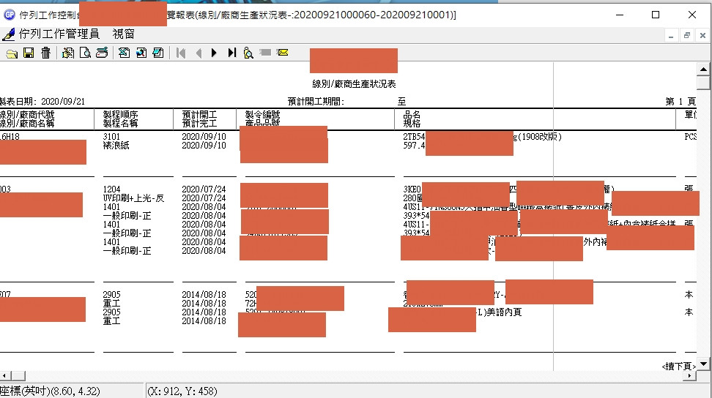The width and height of the screenshot is (712, 398).
Task: Send the report by e-mail envelope icon
Action: pos(283,53)
